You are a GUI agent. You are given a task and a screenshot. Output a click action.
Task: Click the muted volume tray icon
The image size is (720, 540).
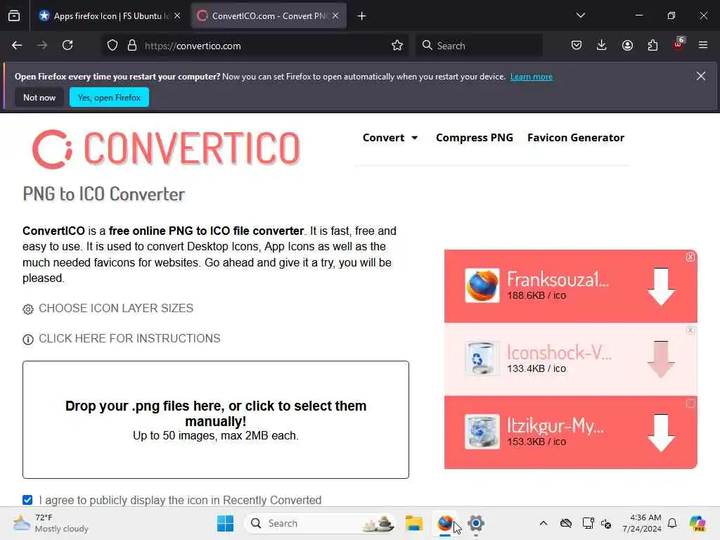(x=606, y=523)
